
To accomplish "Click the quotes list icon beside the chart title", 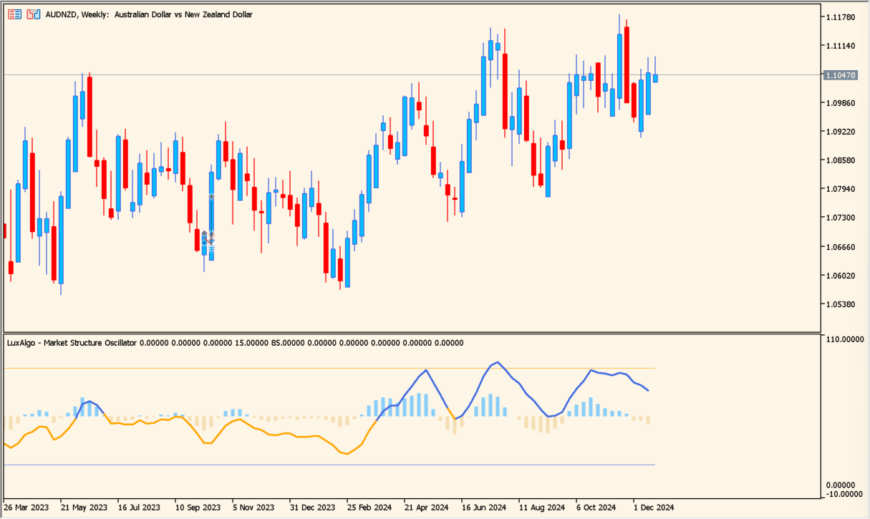I will click(x=14, y=14).
